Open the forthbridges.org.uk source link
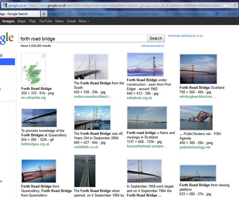The width and height of the screenshot is (239, 197). 35,144
